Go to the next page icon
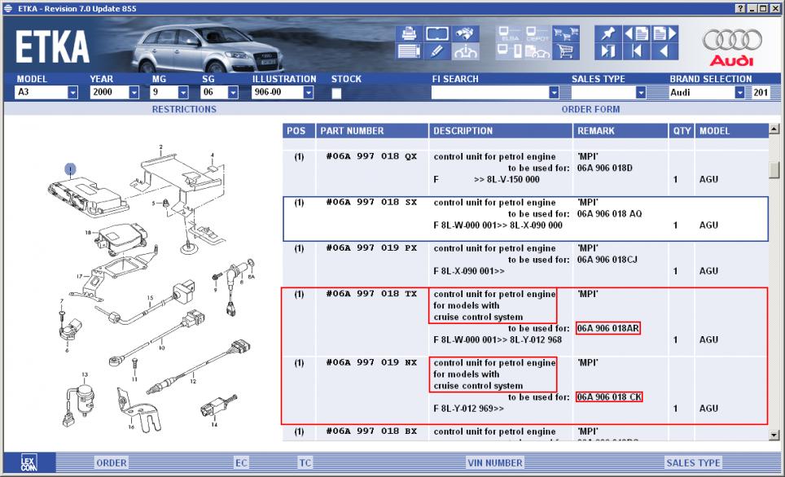This screenshot has width=785, height=477. point(664,33)
